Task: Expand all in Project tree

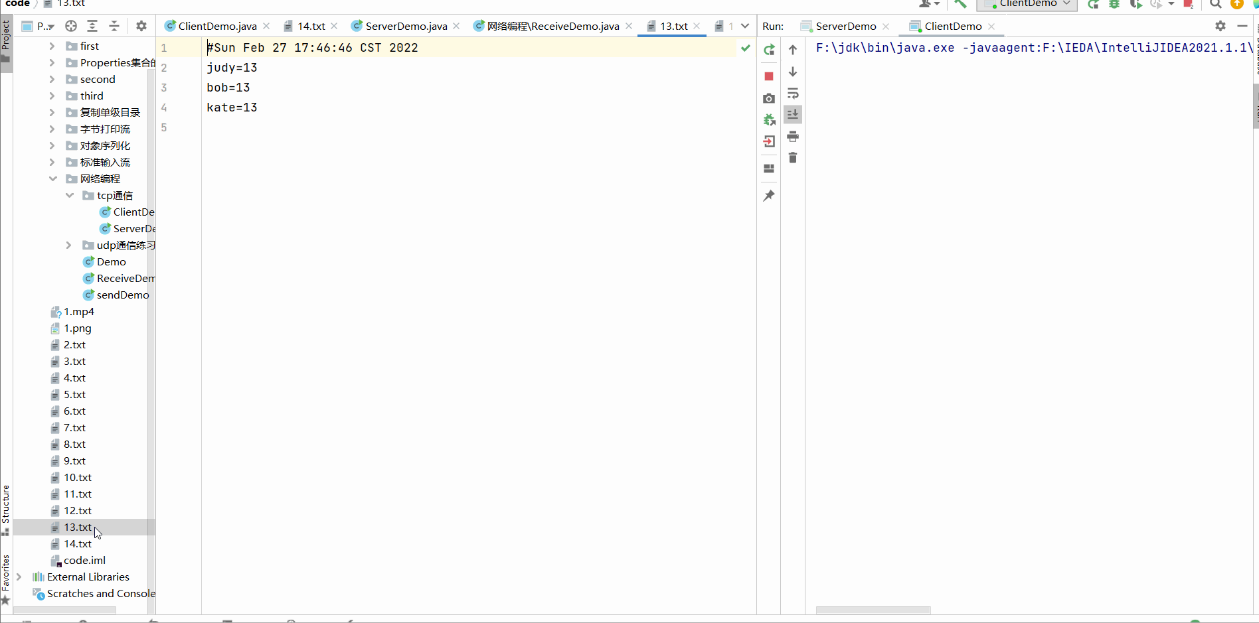Action: click(x=92, y=26)
